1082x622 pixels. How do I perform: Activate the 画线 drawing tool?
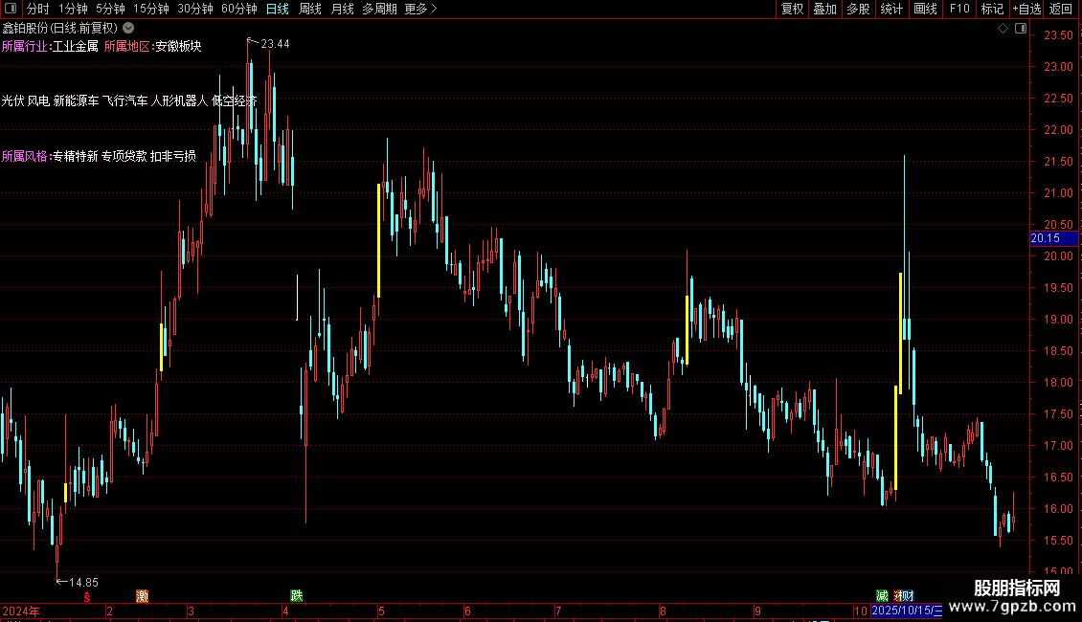[x=925, y=9]
